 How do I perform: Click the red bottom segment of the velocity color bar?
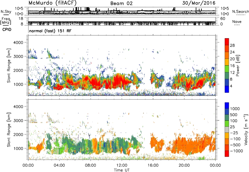[227, 154]
